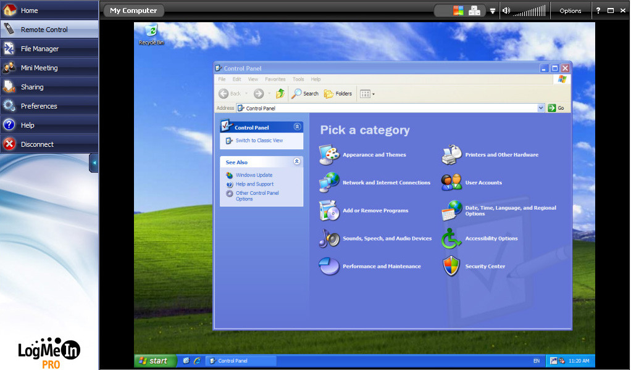Click the Network and Internet Connections globe icon
The height and width of the screenshot is (370, 631).
pyautogui.click(x=329, y=183)
